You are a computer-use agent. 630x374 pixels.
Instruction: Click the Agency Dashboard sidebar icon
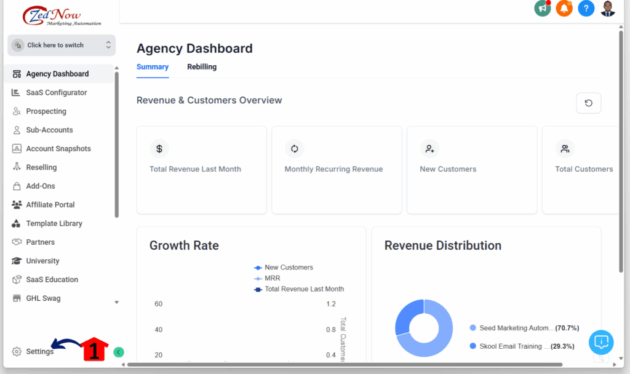tap(17, 74)
